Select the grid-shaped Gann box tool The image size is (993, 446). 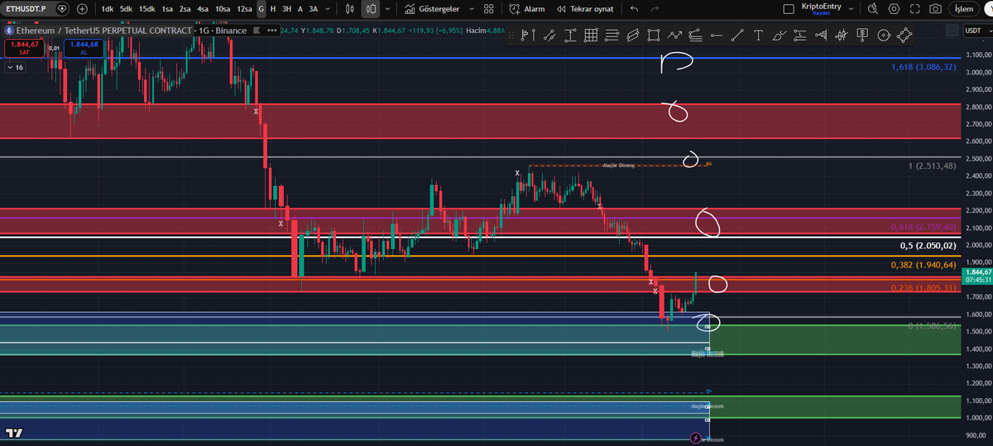click(591, 36)
